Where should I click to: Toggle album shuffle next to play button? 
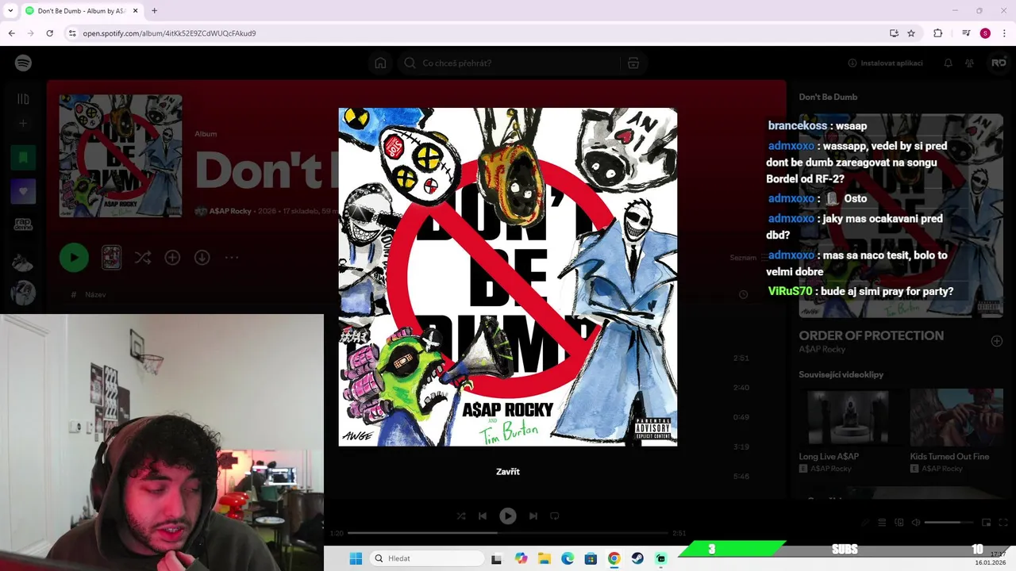click(x=142, y=258)
